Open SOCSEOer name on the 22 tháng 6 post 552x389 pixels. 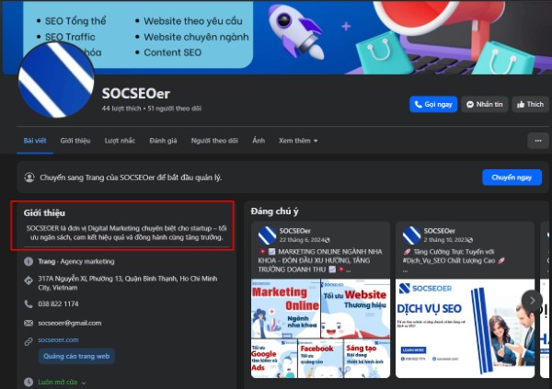click(295, 231)
